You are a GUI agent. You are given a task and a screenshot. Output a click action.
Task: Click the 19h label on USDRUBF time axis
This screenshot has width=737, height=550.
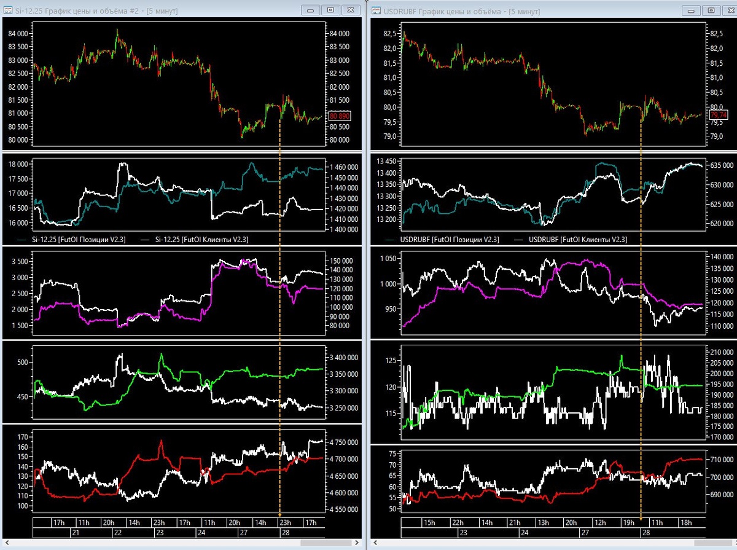point(630,523)
